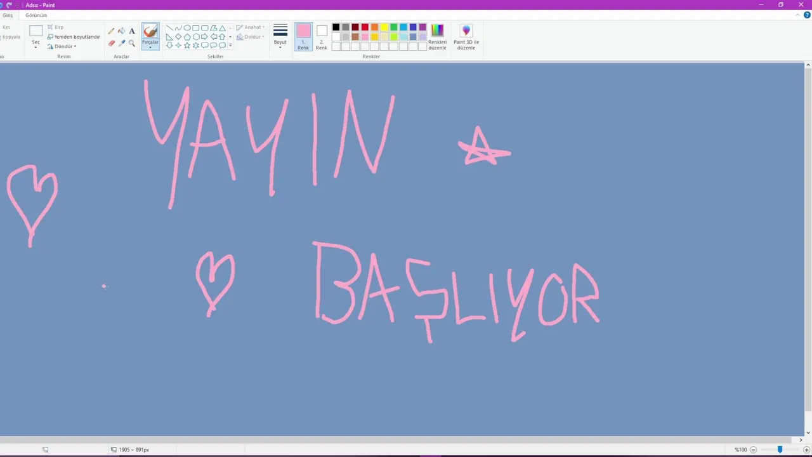The width and height of the screenshot is (812, 457).
Task: Open the Seç dropdown arrow
Action: click(x=36, y=47)
